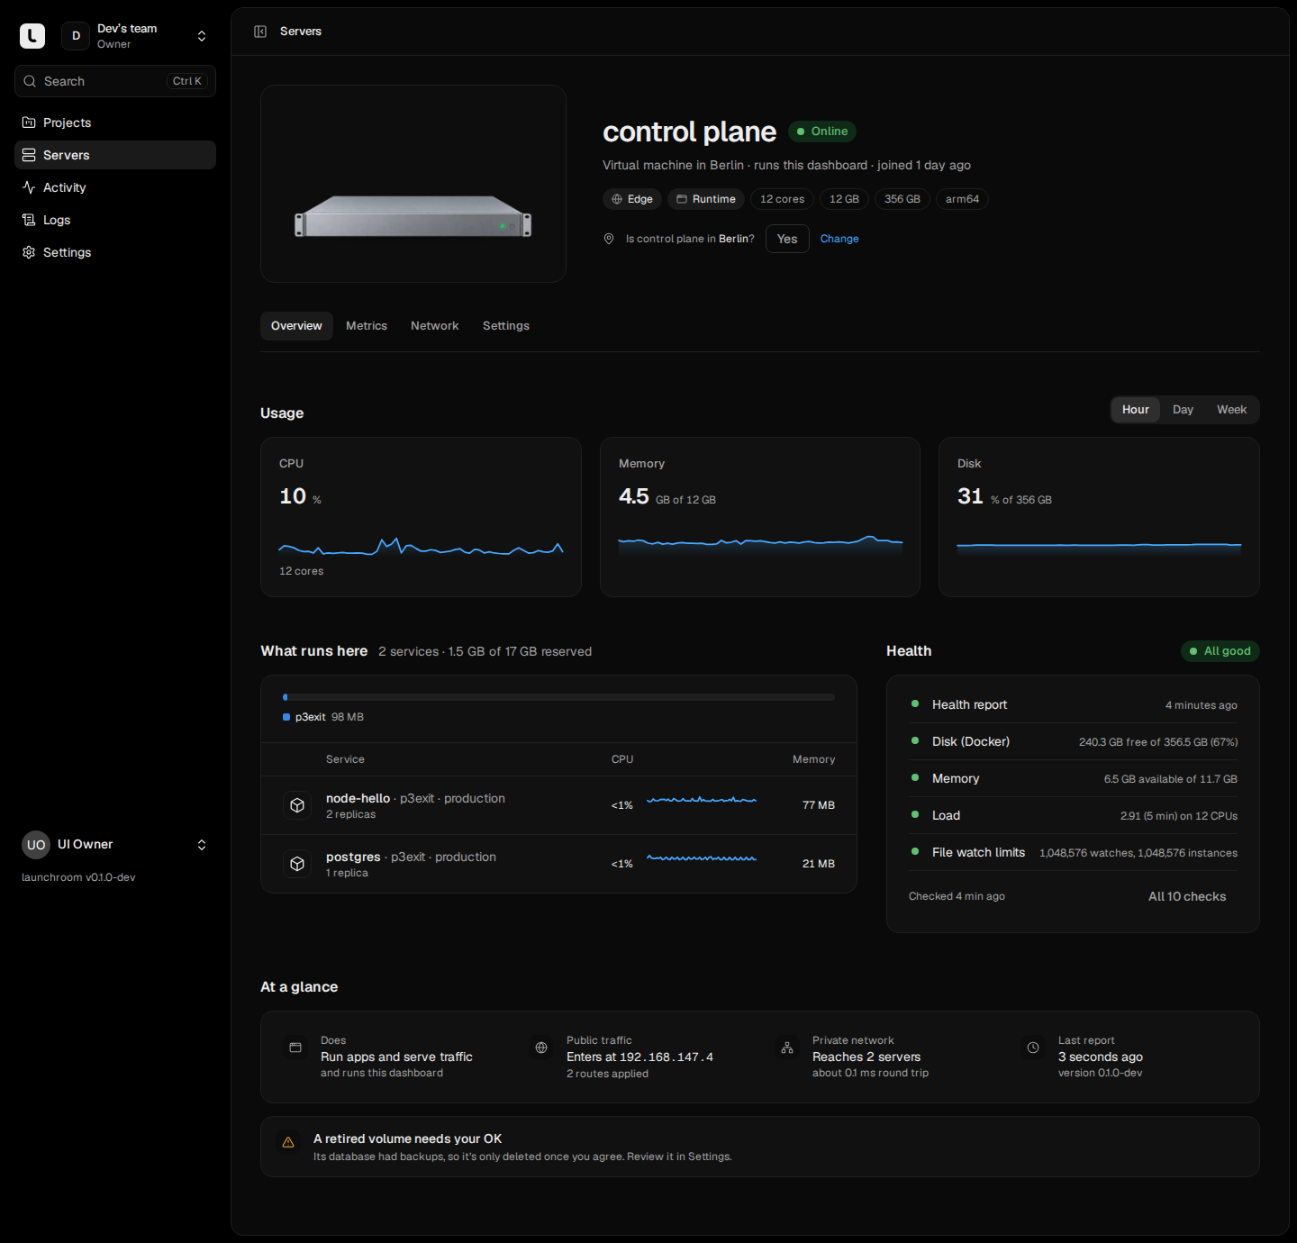This screenshot has height=1243, width=1297.
Task: Click the Disk (Docker) health row
Action: pos(1074,741)
